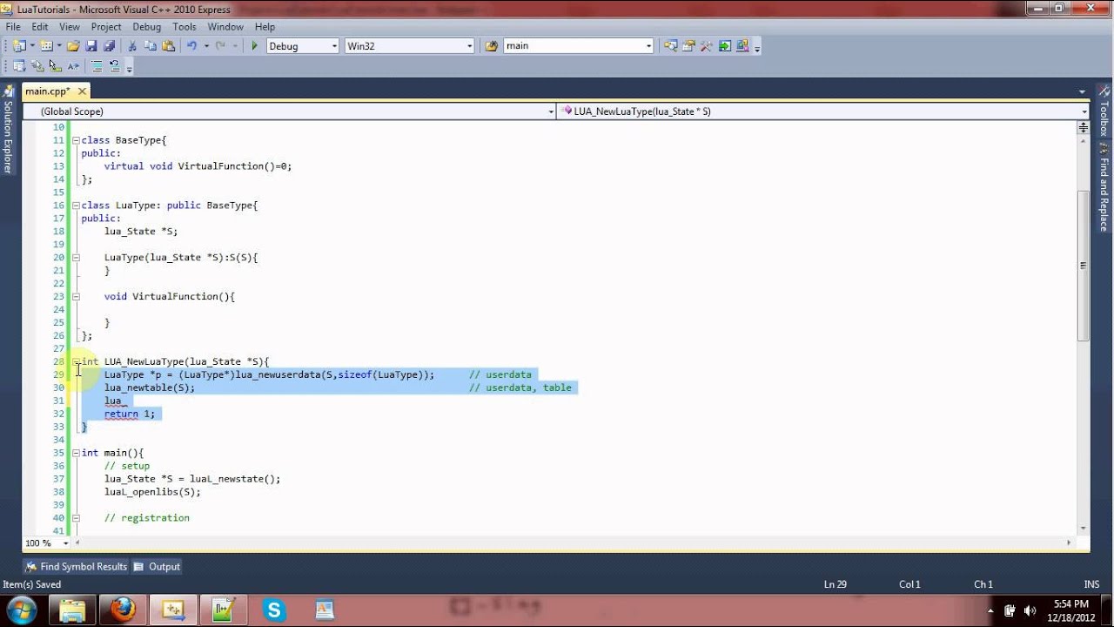The width and height of the screenshot is (1114, 627).
Task: Collapse the class BaseType code block
Action: tap(76, 140)
